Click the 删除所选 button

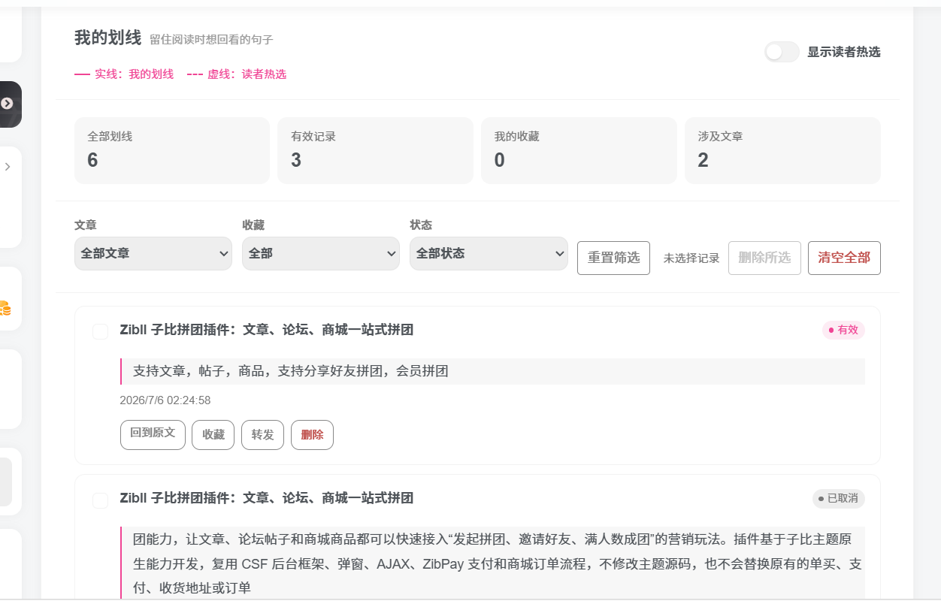coord(764,258)
